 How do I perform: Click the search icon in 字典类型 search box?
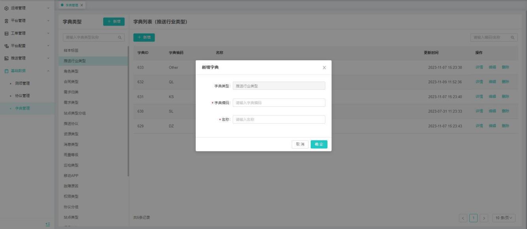[119, 37]
